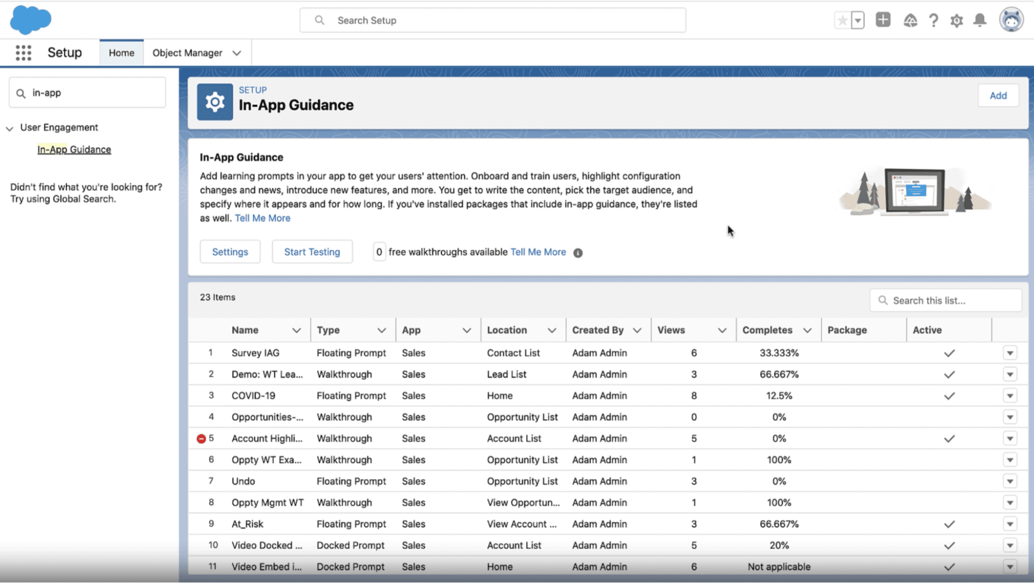
Task: Click the Salesforce cloud logo icon
Action: pyautogui.click(x=31, y=19)
